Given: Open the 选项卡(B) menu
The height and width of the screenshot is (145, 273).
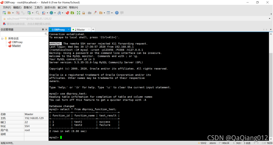Looking at the screenshot, I should 50,8.
